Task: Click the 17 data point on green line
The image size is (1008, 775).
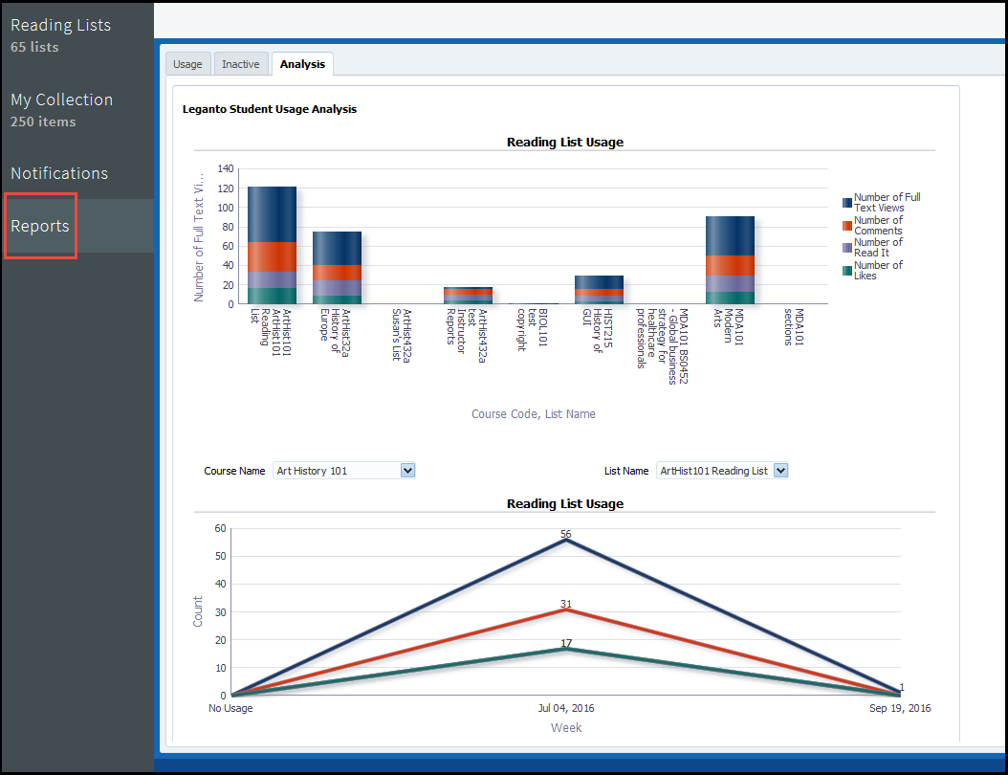Action: [x=566, y=649]
